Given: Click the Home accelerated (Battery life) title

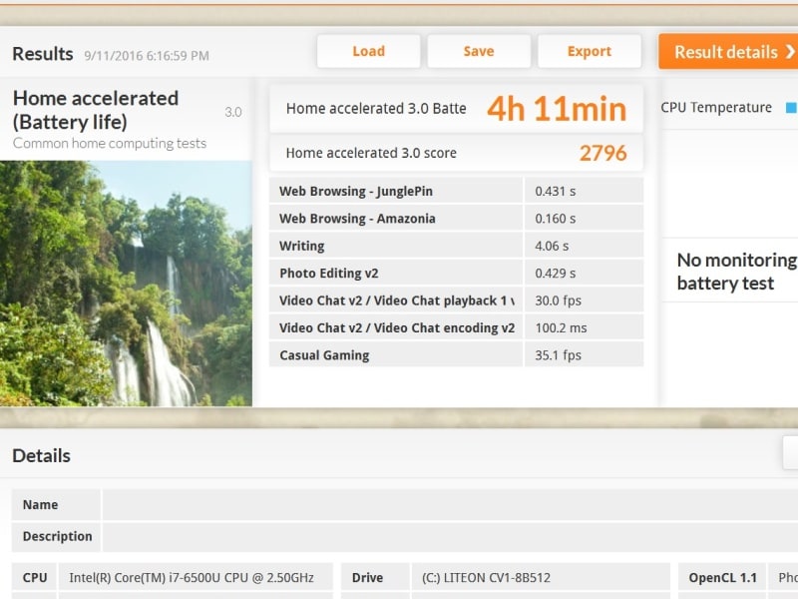Looking at the screenshot, I should click(x=96, y=110).
